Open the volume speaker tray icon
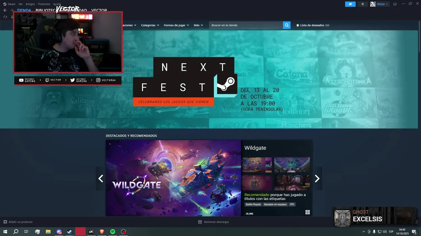 385,232
